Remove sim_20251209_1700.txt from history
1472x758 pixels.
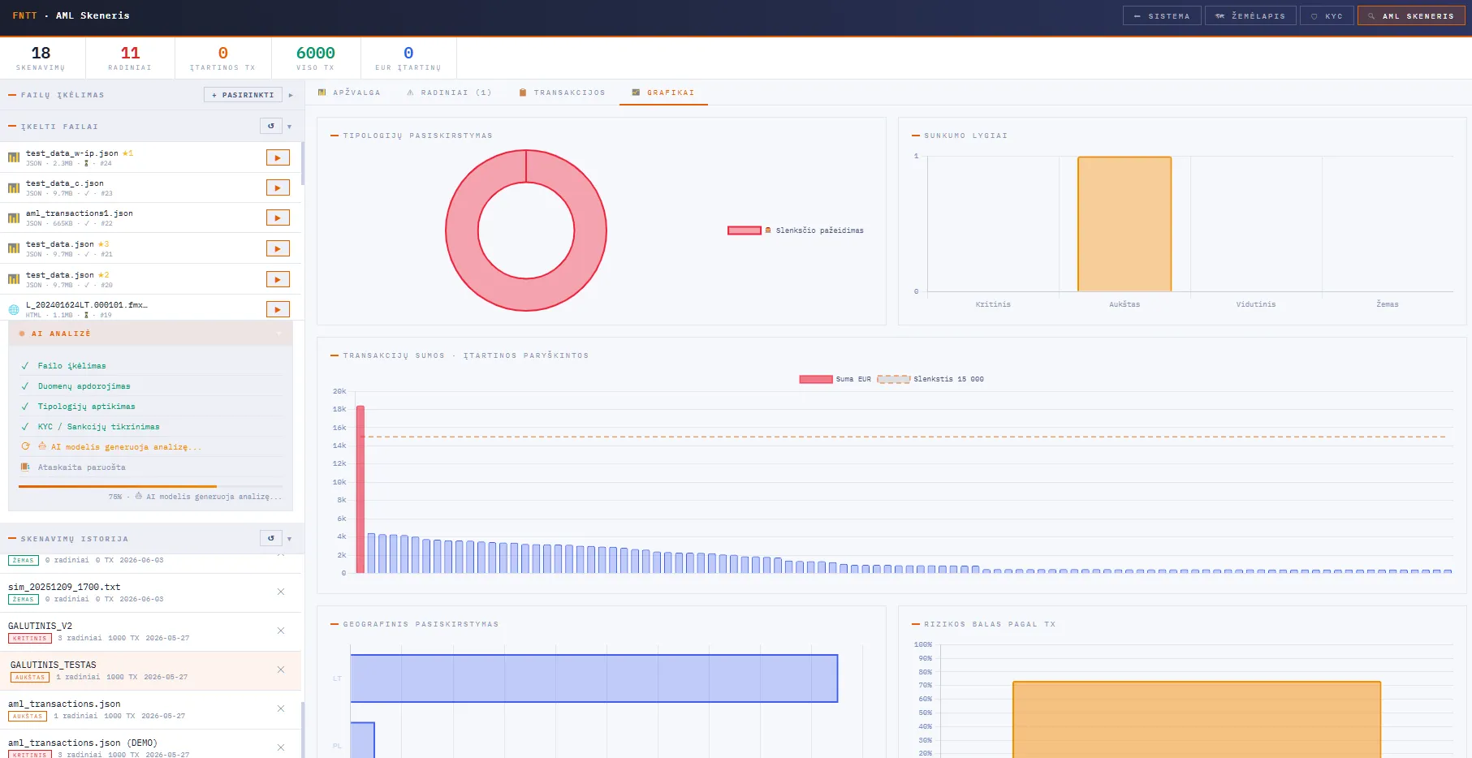pyautogui.click(x=281, y=592)
